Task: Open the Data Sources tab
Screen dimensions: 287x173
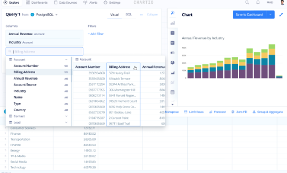Action: pos(66,3)
